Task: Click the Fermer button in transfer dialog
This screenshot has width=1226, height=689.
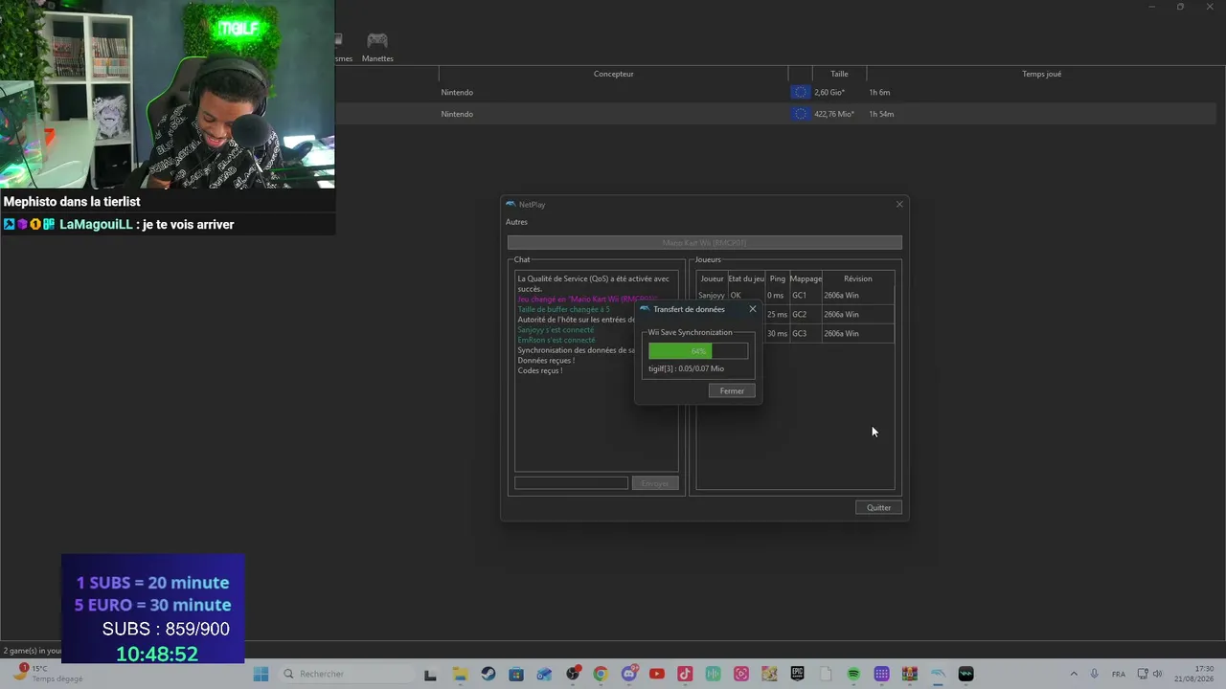Action: (x=732, y=390)
